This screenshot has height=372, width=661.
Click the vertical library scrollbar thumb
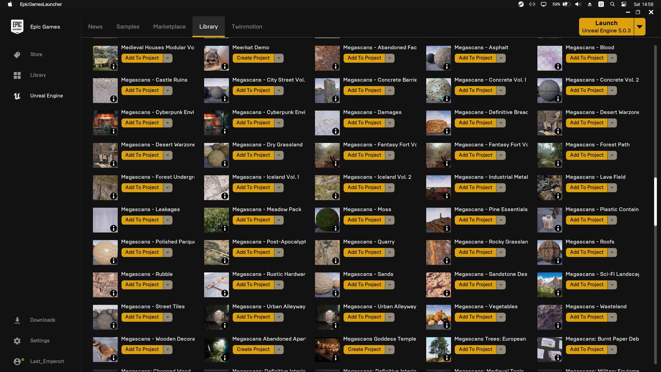655,201
